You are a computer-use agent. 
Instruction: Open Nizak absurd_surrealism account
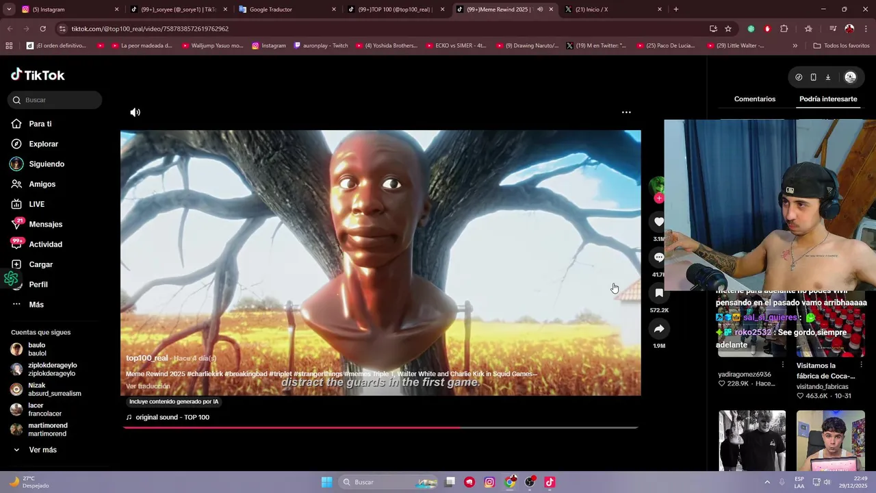tap(46, 390)
